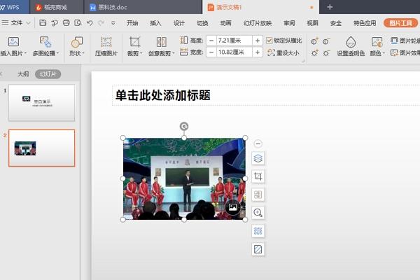Click the bottom icon in floating image toolbar
This screenshot has height=280, width=420.
(x=258, y=249)
